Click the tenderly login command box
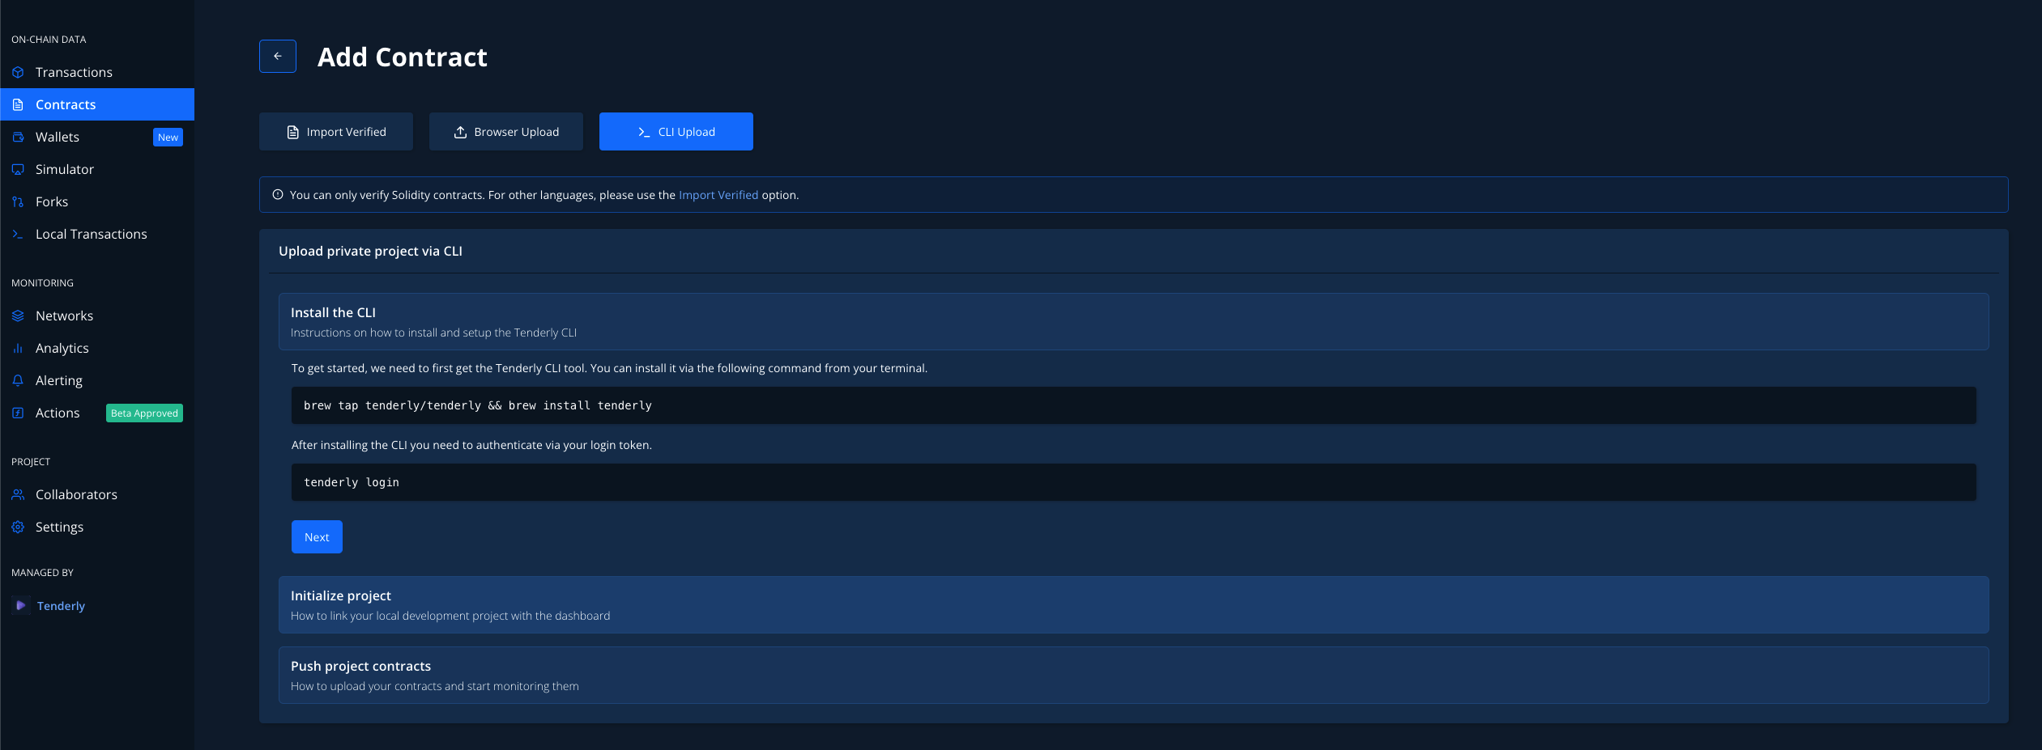The height and width of the screenshot is (750, 2042). 1133,482
